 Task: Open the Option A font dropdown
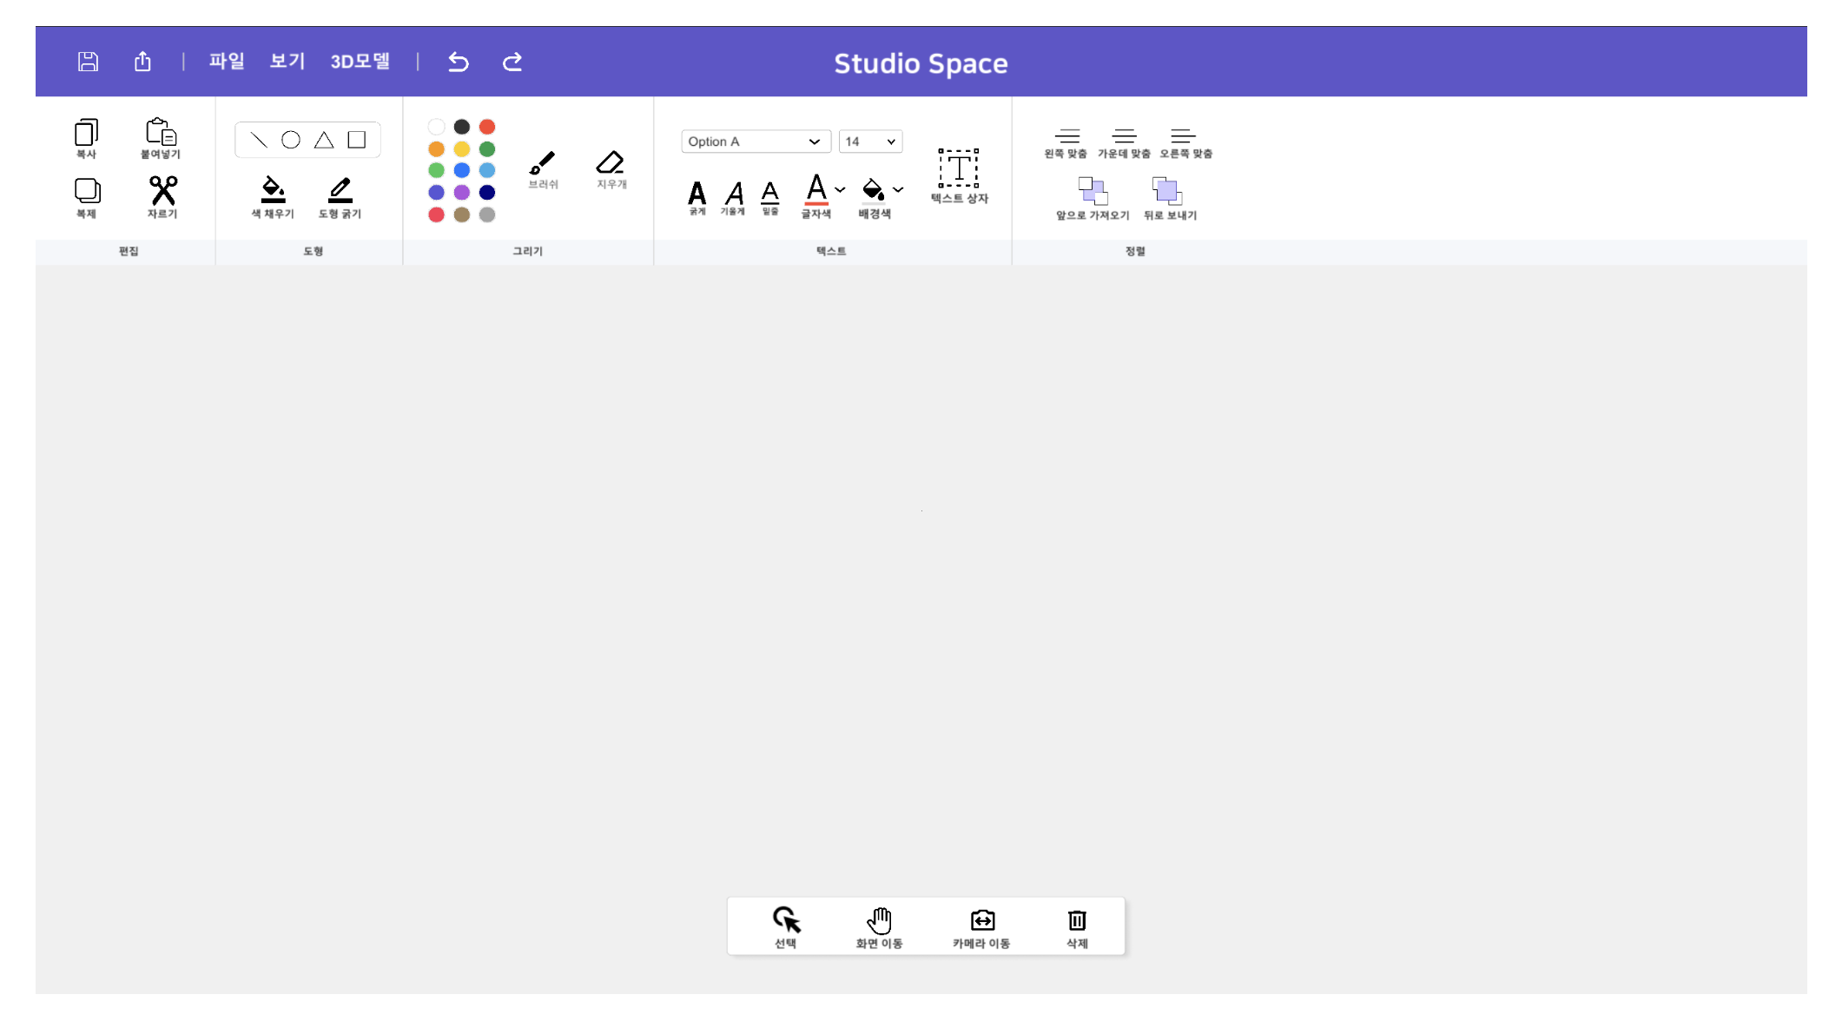click(755, 142)
